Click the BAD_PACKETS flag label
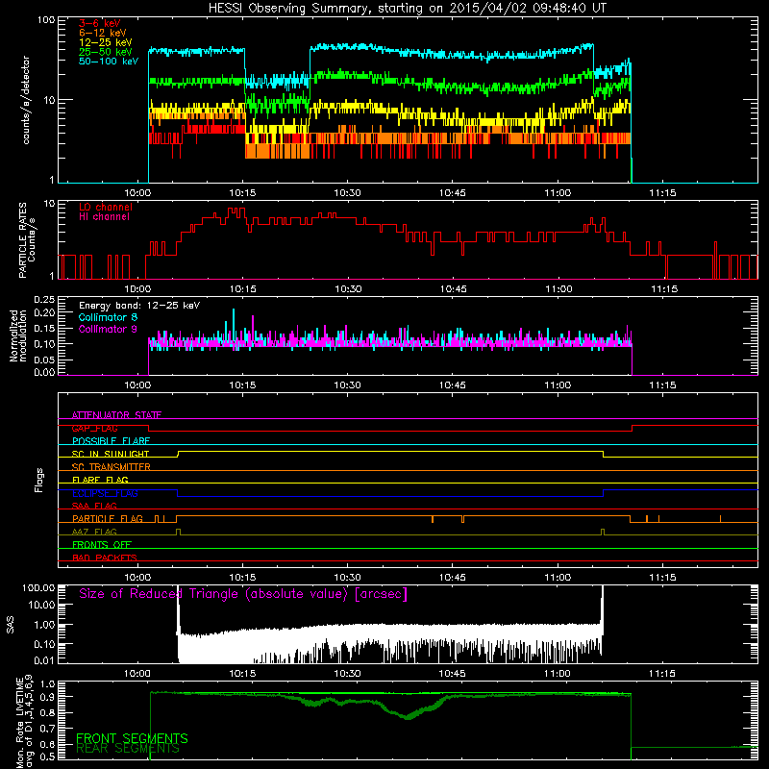769x769 pixels. pos(104,558)
